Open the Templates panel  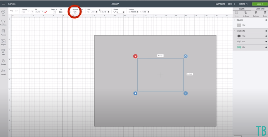click(3, 23)
